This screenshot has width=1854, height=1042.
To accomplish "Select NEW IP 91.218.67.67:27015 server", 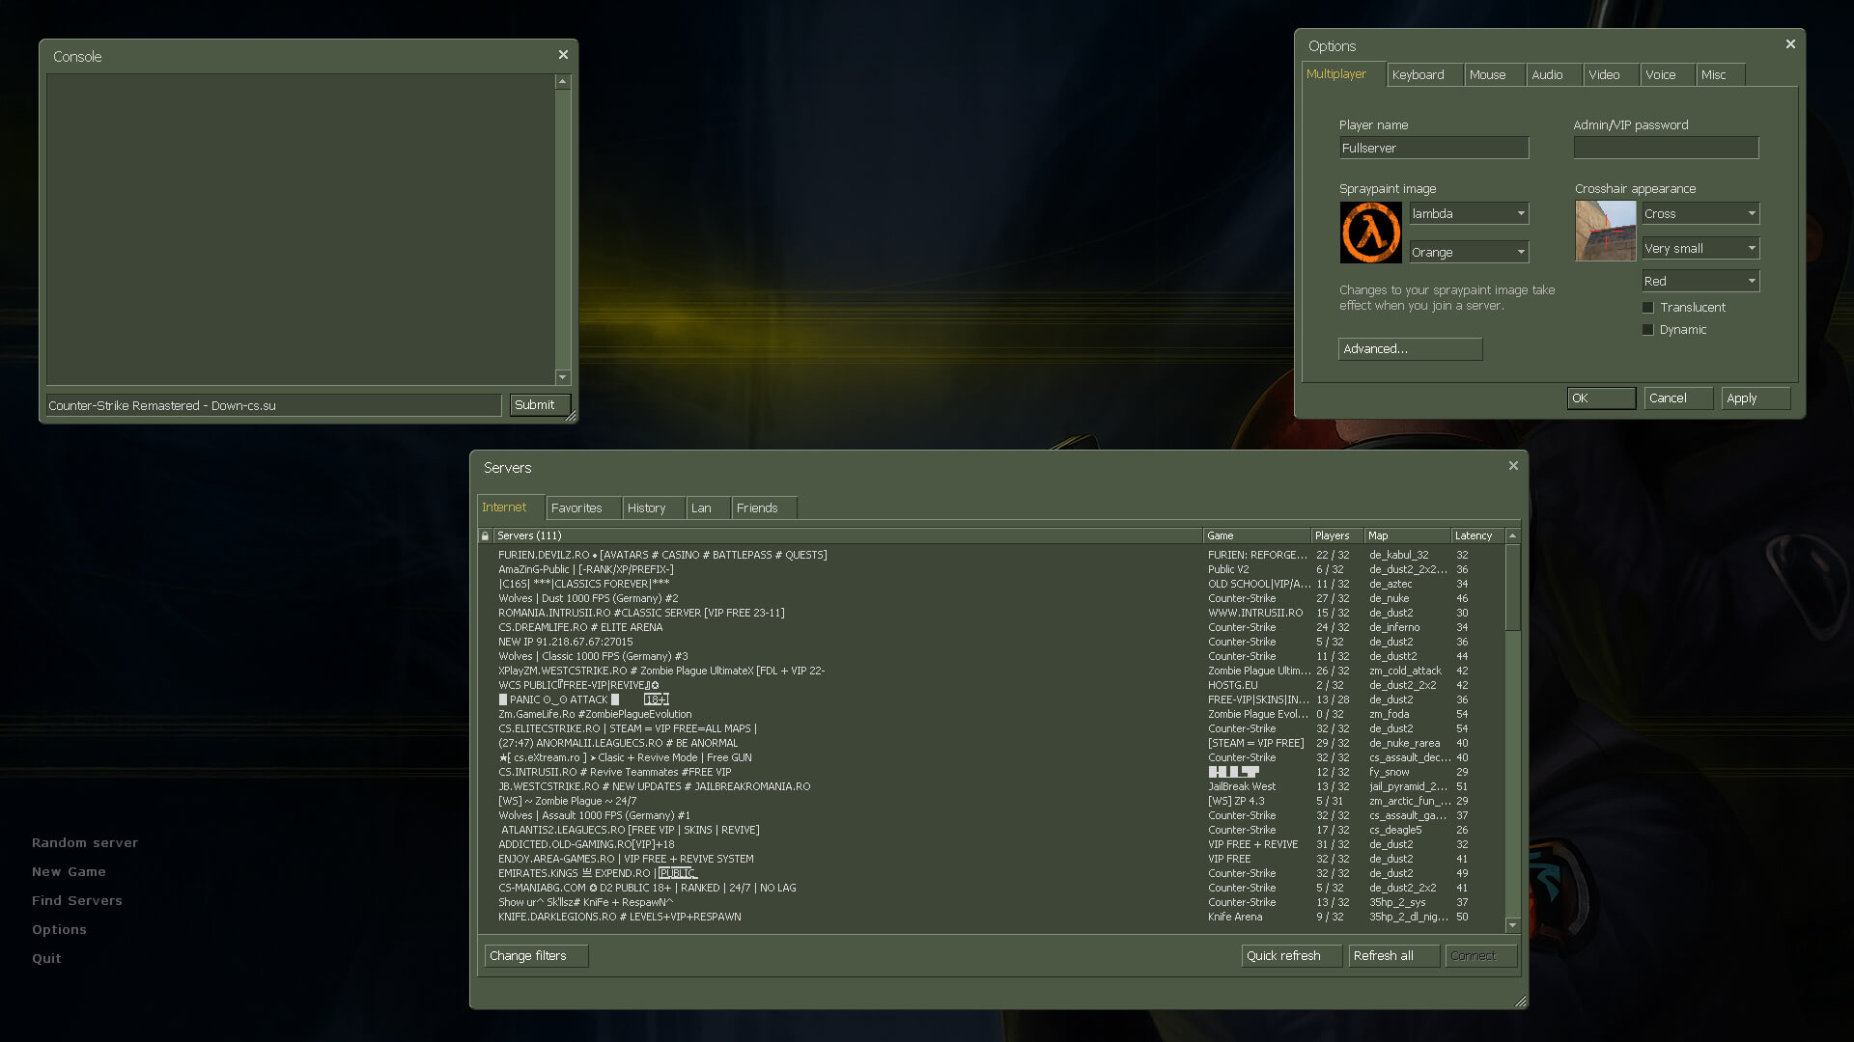I will (991, 642).
